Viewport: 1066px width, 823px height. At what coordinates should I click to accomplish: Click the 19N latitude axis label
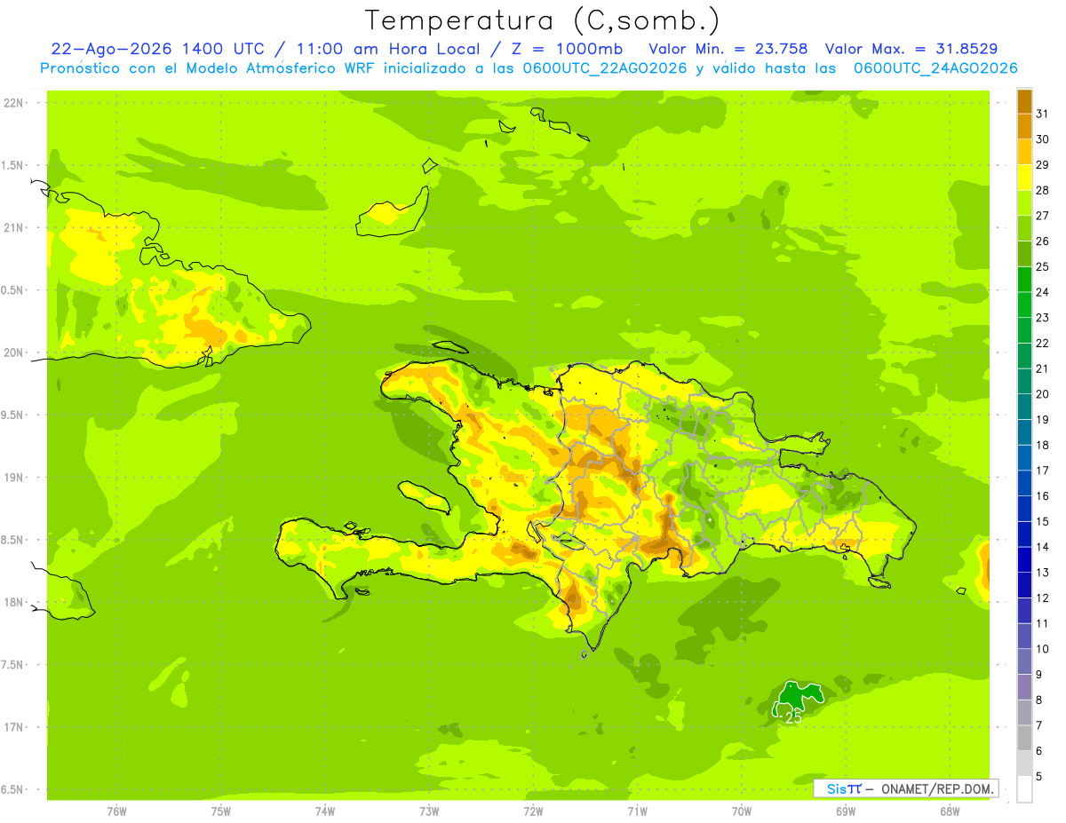coord(13,478)
